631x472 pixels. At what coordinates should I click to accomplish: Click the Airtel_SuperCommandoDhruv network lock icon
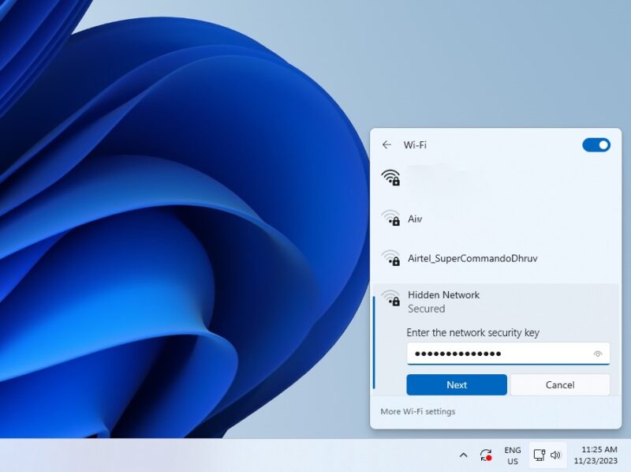point(393,259)
